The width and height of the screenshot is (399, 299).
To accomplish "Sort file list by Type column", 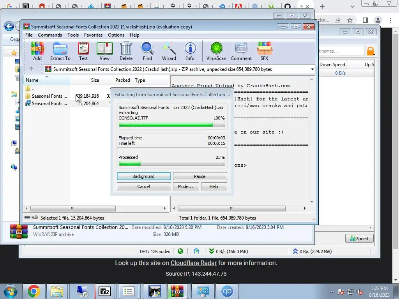I will (x=150, y=80).
